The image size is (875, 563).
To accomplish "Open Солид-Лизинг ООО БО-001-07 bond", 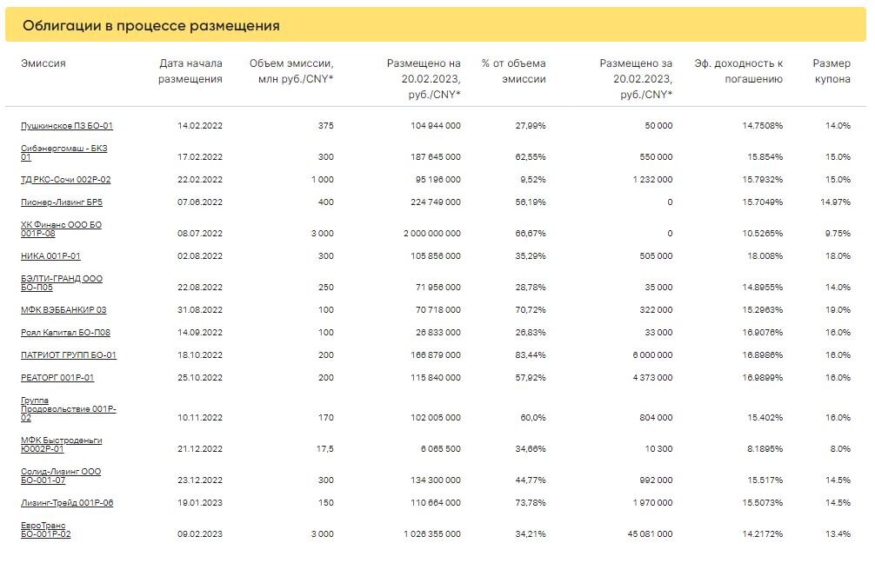I will coord(61,476).
